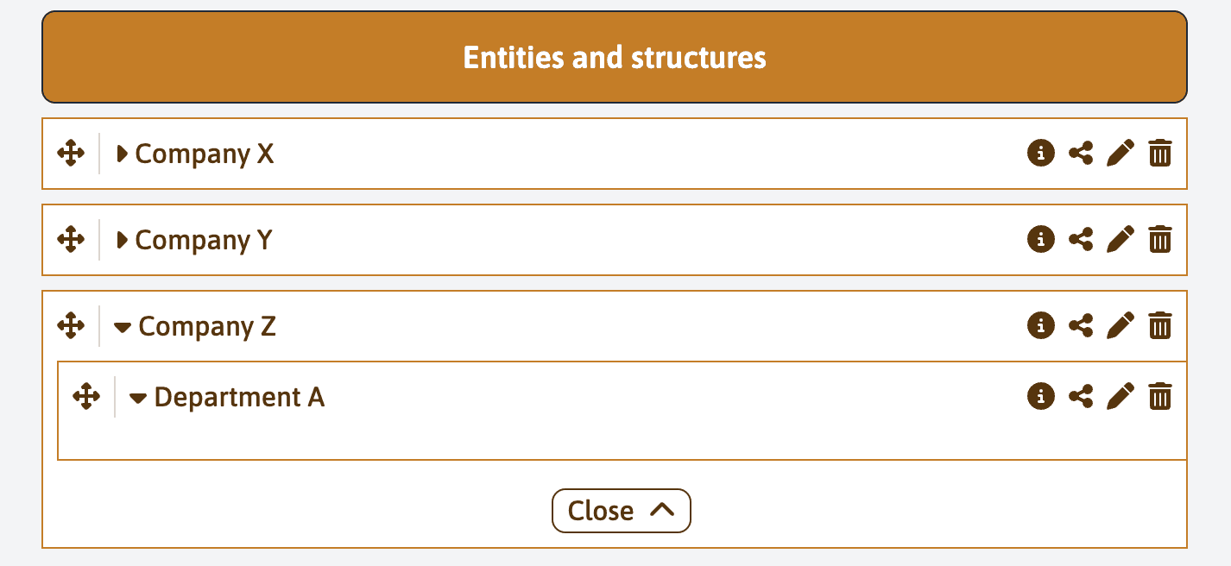Screen dimensions: 1231x566
Task: Edit Company X with the pencil icon
Action: pyautogui.click(x=1121, y=154)
